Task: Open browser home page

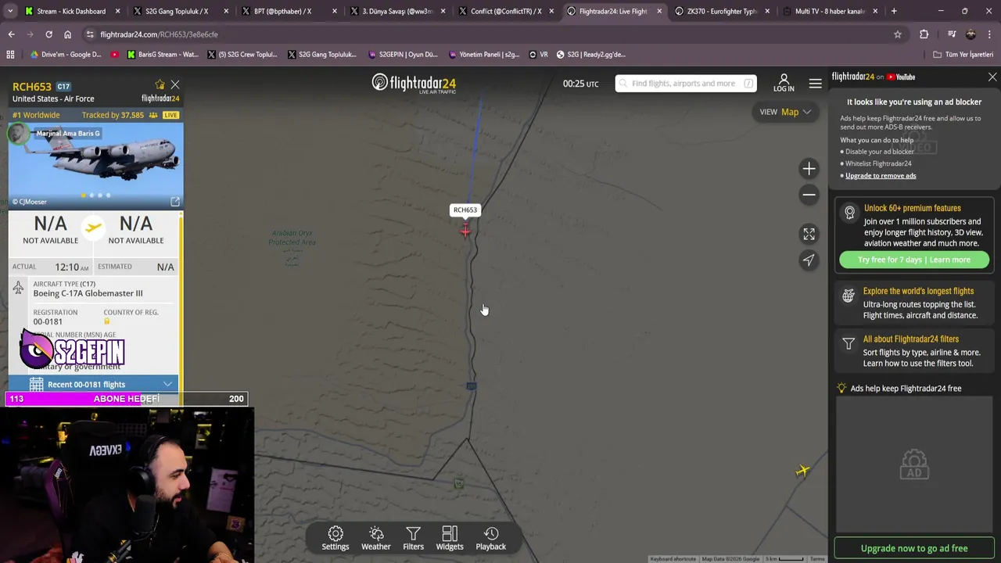Action: click(x=67, y=34)
